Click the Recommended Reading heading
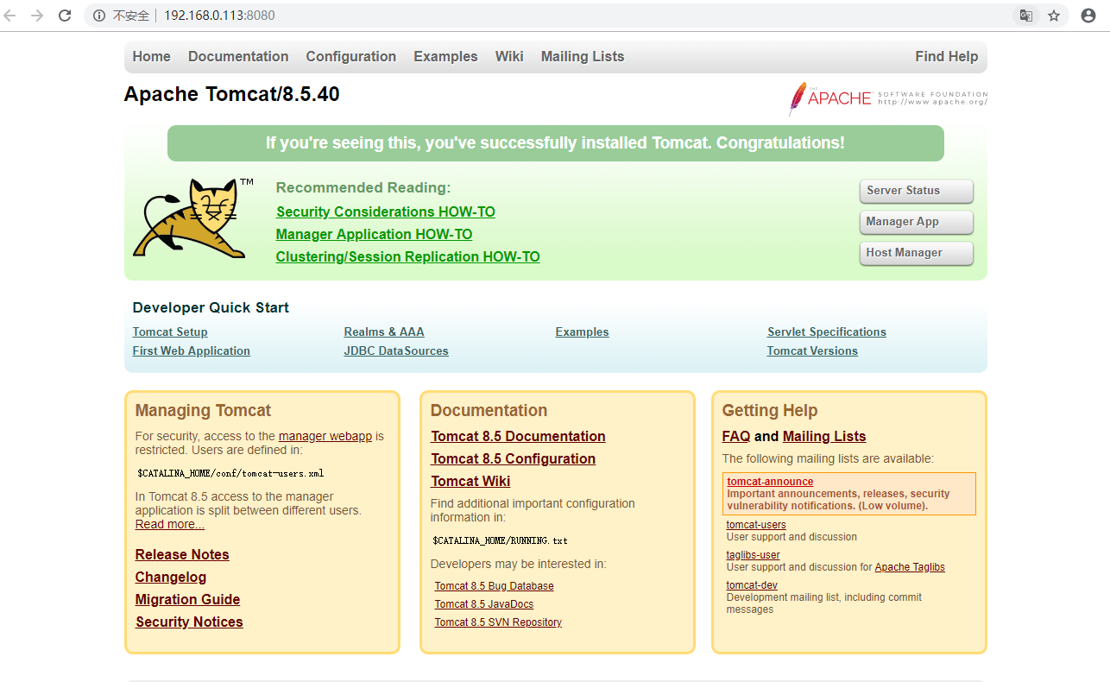 tap(363, 188)
